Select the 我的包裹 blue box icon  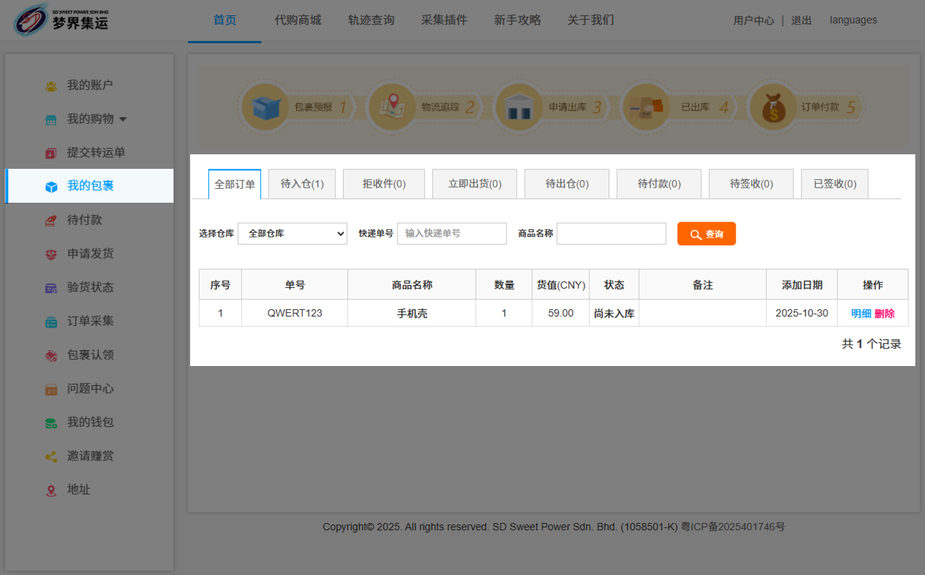coord(51,187)
